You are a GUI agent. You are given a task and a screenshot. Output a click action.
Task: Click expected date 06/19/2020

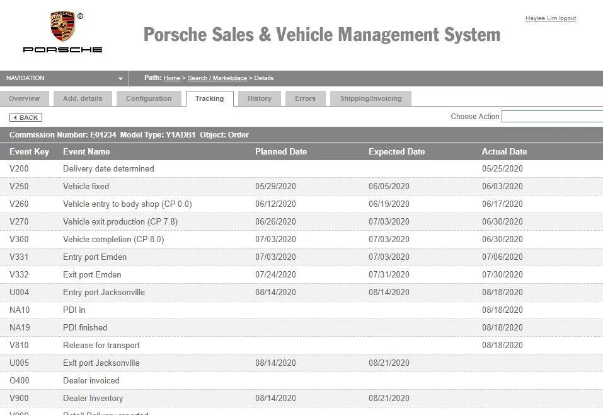[x=389, y=204]
